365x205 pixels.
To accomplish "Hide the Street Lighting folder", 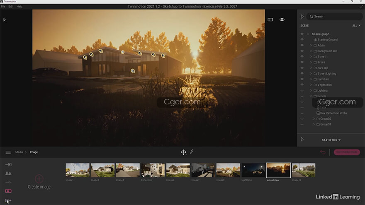I will click(302, 73).
